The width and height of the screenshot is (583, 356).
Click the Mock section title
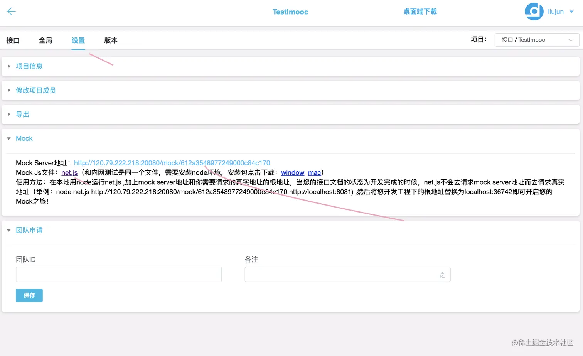[24, 138]
